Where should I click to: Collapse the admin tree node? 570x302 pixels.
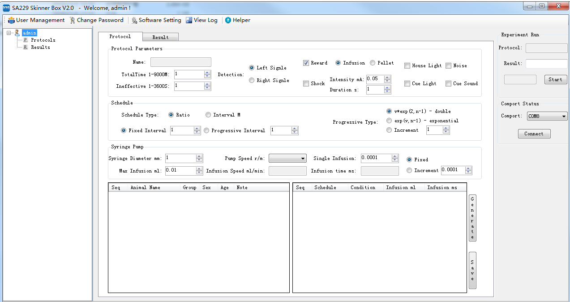coord(9,33)
